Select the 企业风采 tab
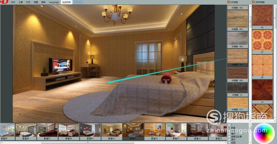The width and height of the screenshot is (277, 144). click(66, 2)
